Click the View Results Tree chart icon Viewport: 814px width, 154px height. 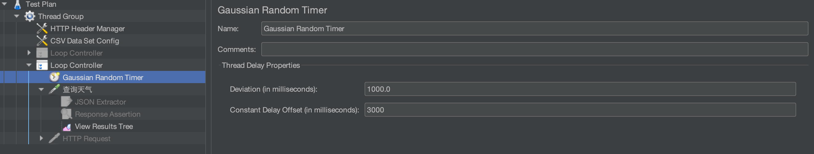point(67,127)
